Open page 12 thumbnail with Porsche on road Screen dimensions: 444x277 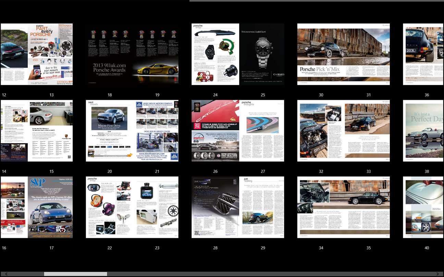pos(14,54)
